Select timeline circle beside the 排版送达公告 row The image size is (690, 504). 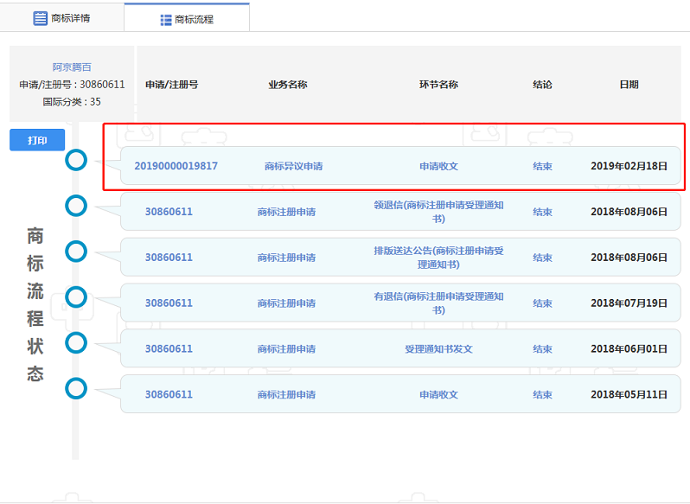[x=77, y=252]
